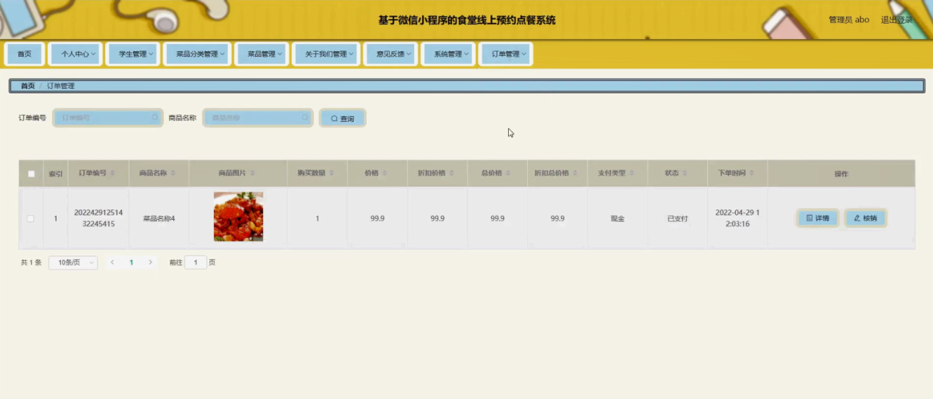This screenshot has width=933, height=399.
Task: Click the 核销 write-off button
Action: point(865,218)
